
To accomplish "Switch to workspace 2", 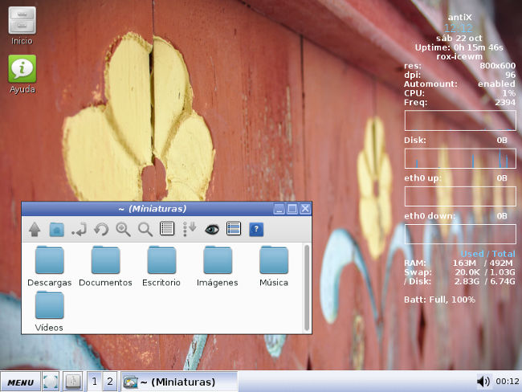I will pos(110,382).
